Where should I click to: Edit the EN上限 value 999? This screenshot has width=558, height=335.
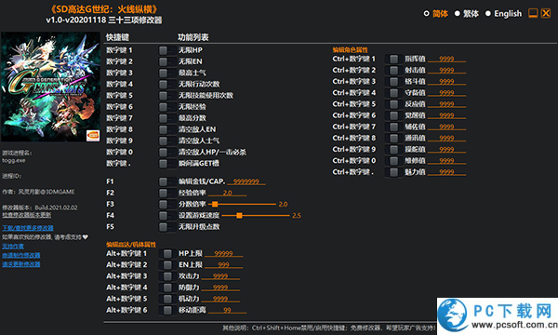pyautogui.click(x=223, y=265)
